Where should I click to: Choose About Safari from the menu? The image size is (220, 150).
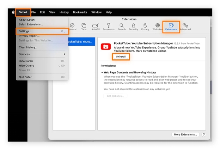click(x=42, y=20)
